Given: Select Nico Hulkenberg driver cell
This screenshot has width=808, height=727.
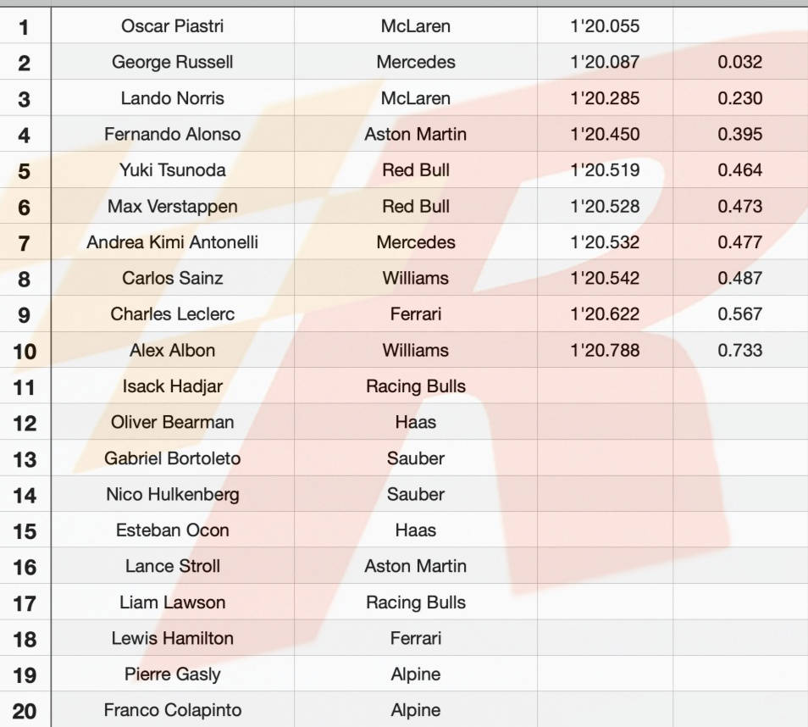Looking at the screenshot, I should [173, 494].
